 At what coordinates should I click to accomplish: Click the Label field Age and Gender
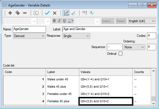pyautogui.click(x=109, y=29)
